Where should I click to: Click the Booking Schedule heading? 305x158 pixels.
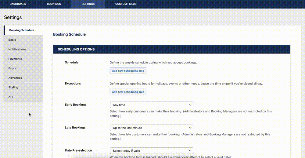click(x=70, y=34)
